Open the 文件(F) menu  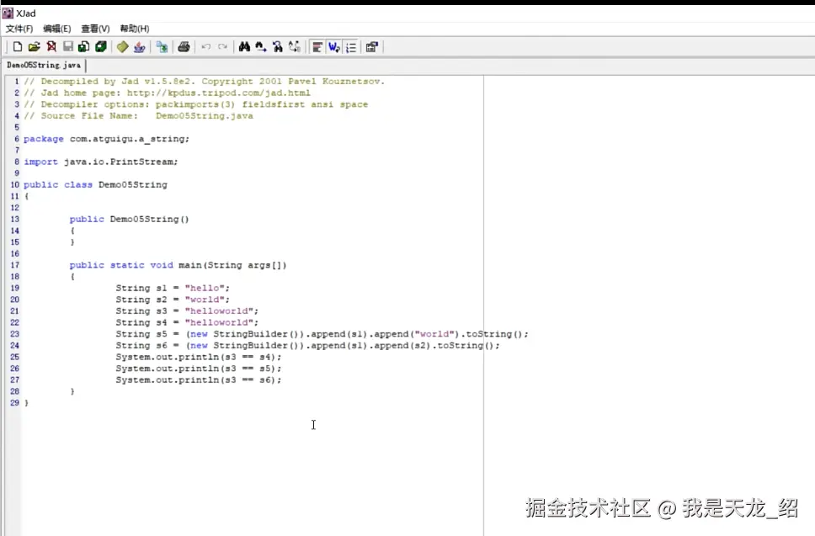[x=19, y=29]
